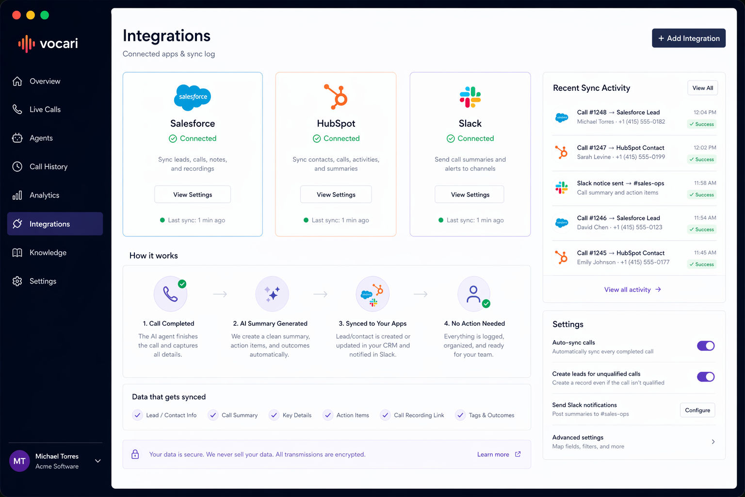Click Salesforce icon for Call #1246
The image size is (745, 497).
(562, 223)
